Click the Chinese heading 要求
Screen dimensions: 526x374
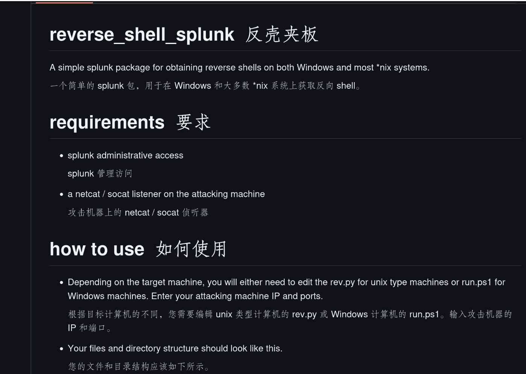point(193,123)
